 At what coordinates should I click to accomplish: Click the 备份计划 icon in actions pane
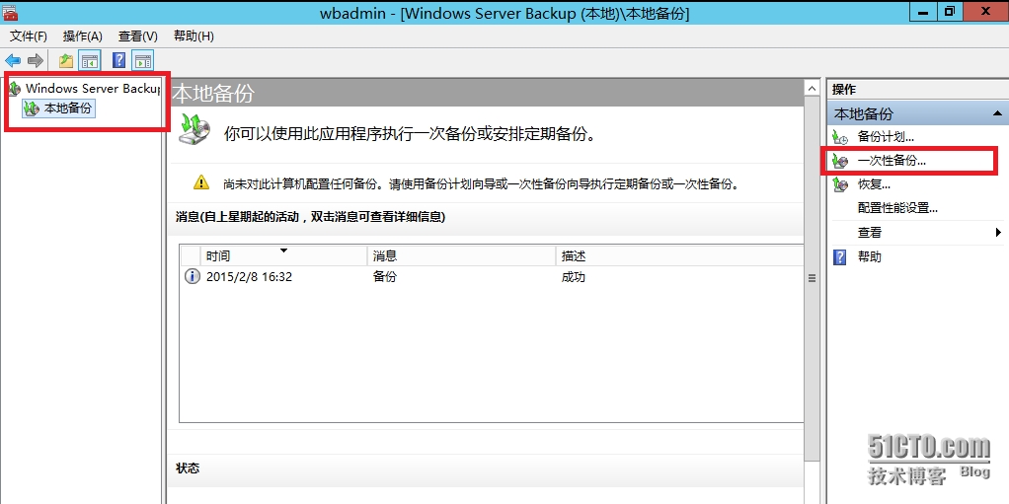[840, 137]
